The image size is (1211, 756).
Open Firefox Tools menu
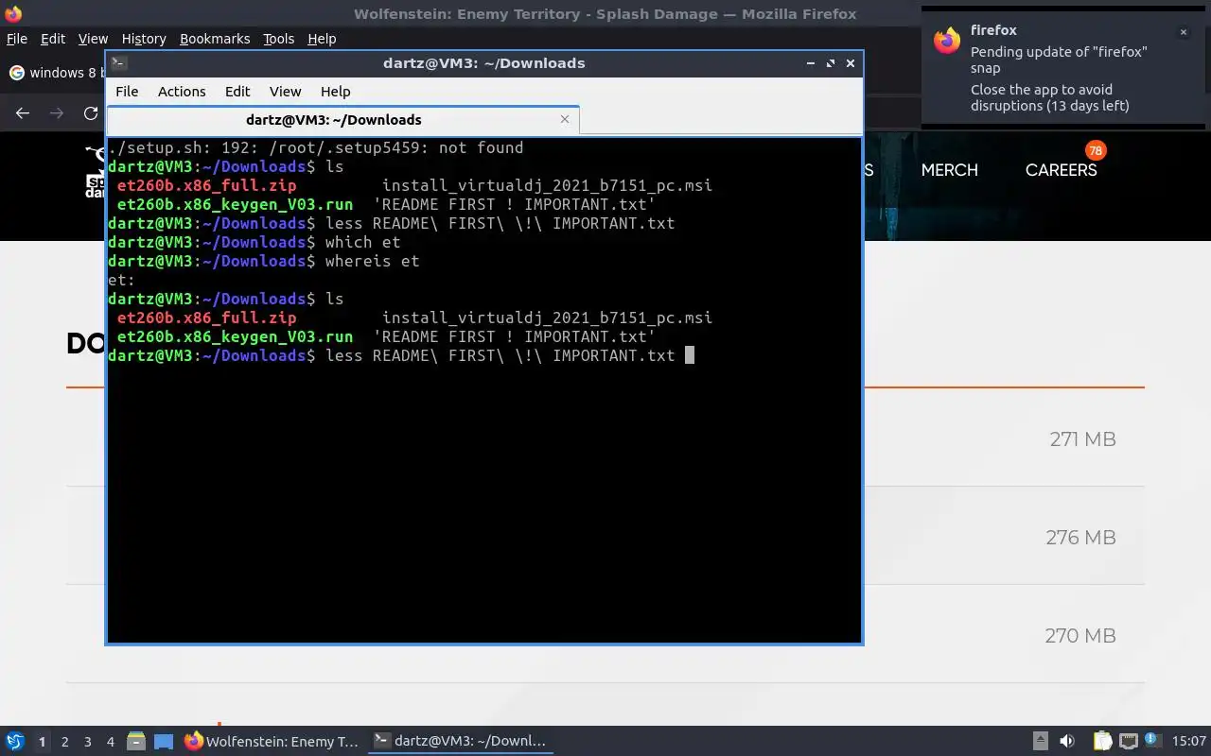pos(279,39)
